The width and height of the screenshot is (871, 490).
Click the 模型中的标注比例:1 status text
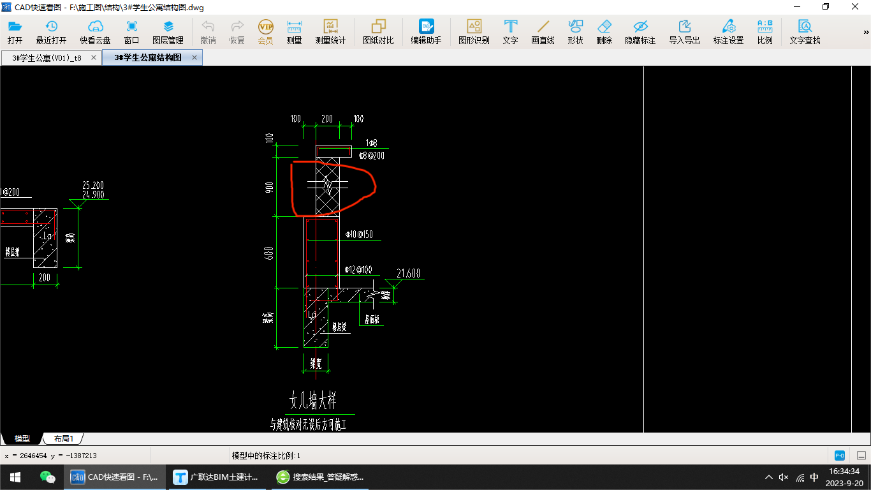266,456
